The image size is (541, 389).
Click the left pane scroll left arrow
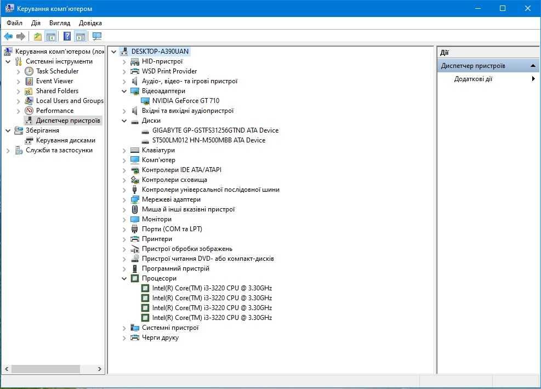pyautogui.click(x=7, y=369)
